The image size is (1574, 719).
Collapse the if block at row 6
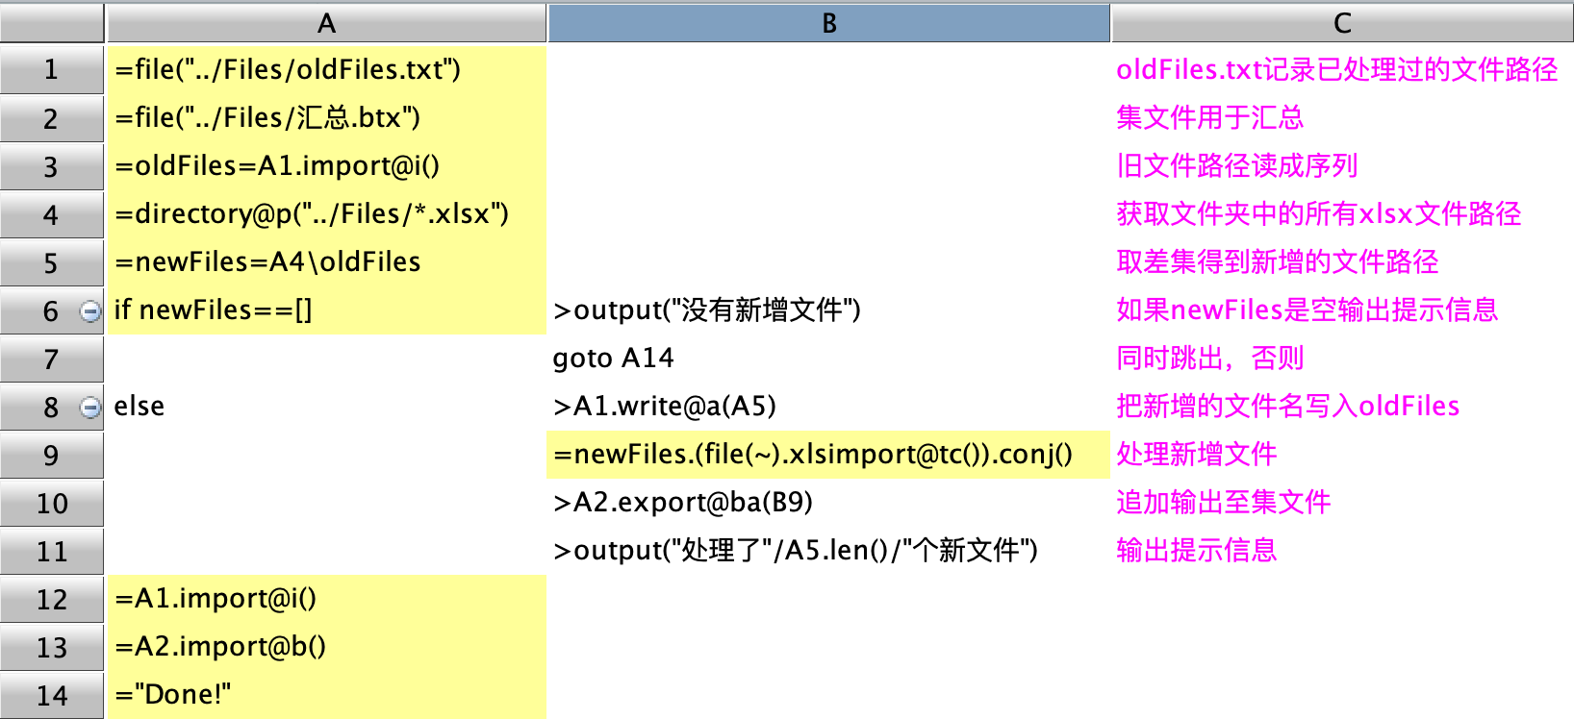tap(89, 311)
